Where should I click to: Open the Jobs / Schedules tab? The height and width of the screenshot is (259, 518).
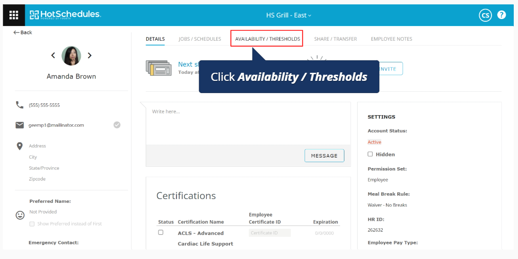[x=200, y=39]
